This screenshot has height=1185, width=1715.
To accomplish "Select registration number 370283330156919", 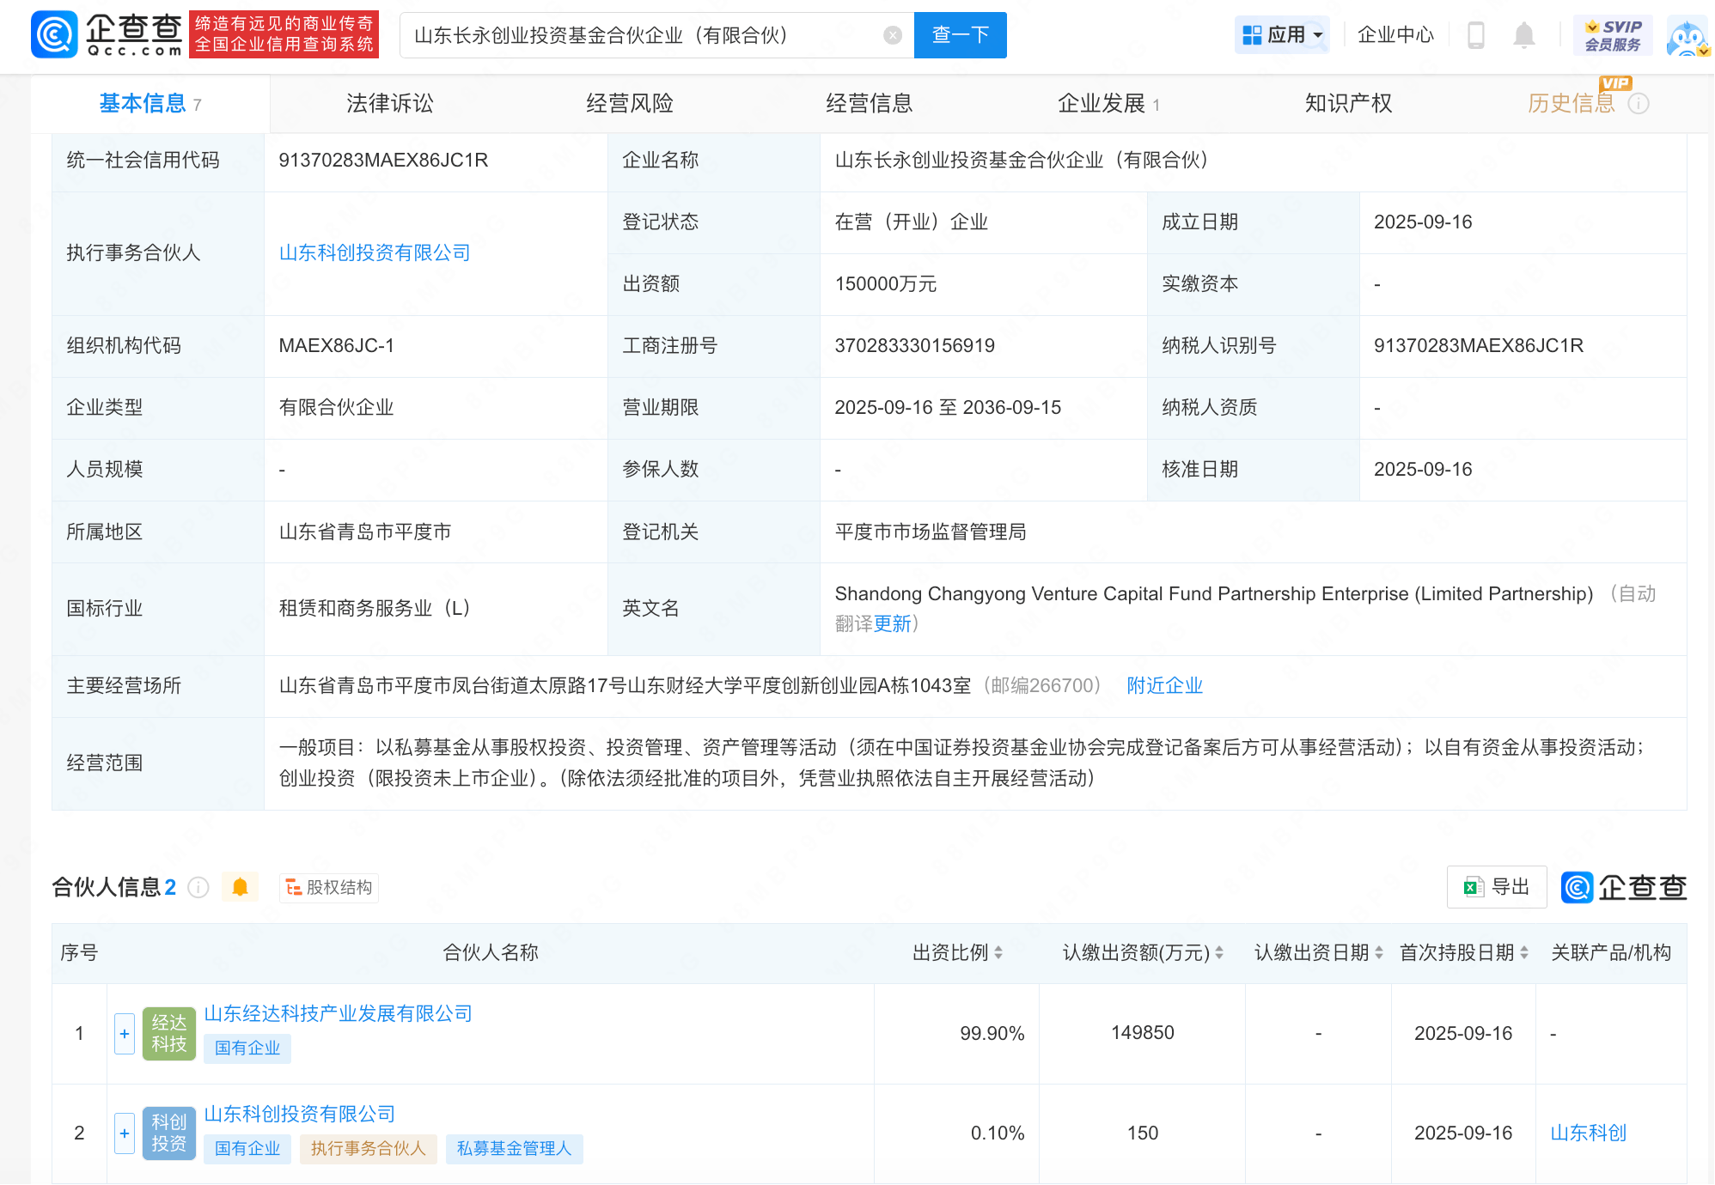I will tap(915, 345).
